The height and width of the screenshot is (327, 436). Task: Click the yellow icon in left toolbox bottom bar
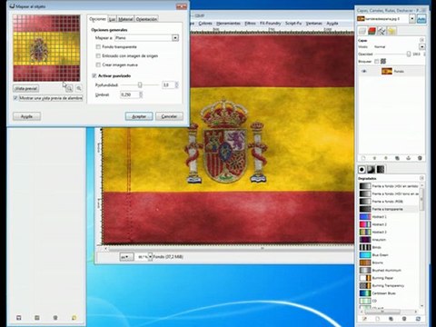pos(74,318)
